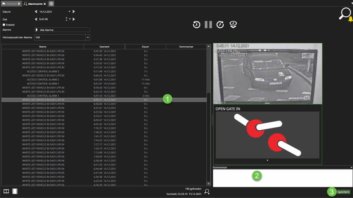Click the Speichern button

click(x=343, y=192)
